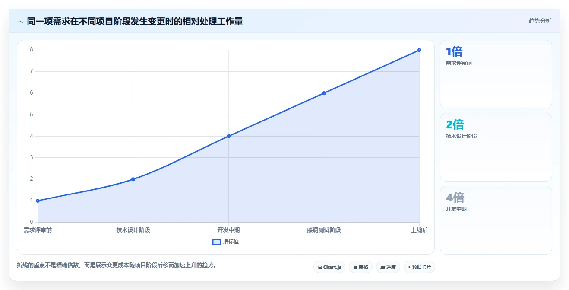Click the x-axis label 开发中期
Viewport: 569px width, 290px height.
[228, 230]
